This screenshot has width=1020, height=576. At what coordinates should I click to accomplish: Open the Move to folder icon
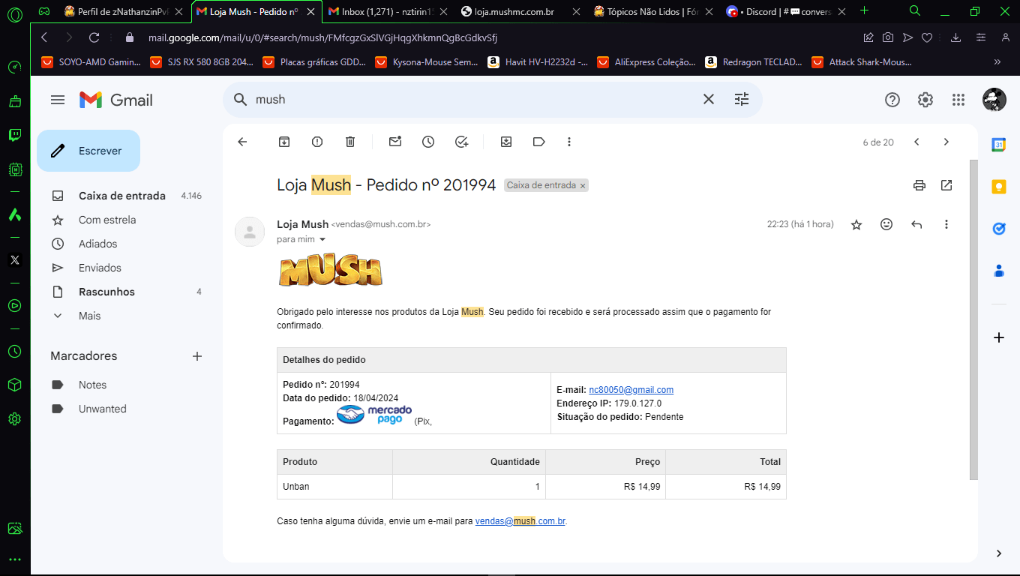506,142
